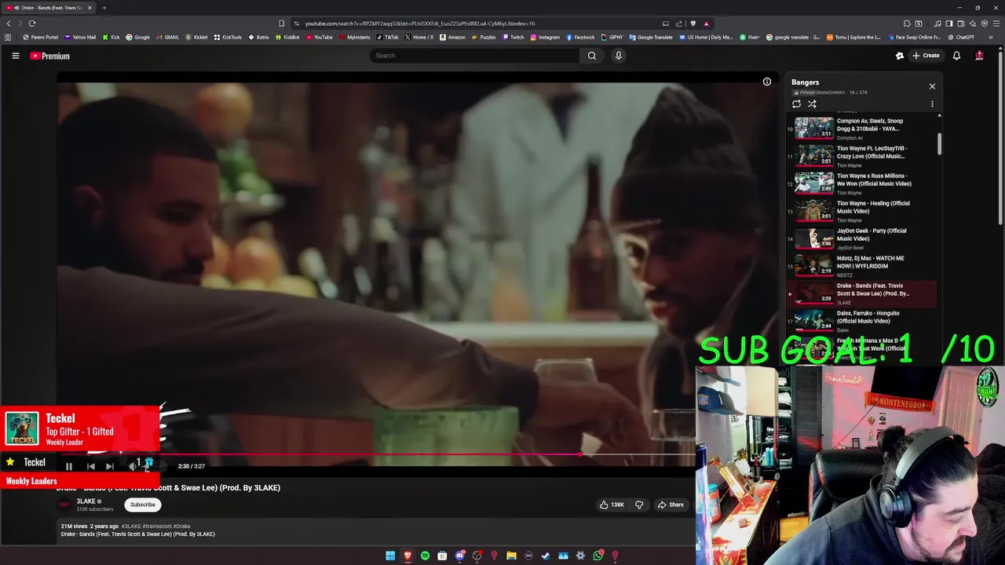
Task: Play Tion Wayne - Healing video
Action: tap(862, 210)
